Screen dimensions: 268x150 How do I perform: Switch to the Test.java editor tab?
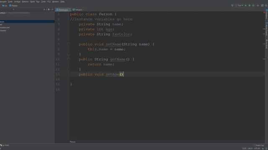78,10
